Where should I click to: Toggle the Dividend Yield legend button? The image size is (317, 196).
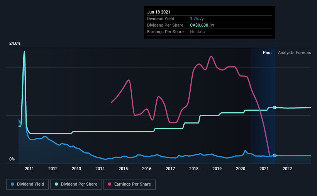click(x=27, y=184)
